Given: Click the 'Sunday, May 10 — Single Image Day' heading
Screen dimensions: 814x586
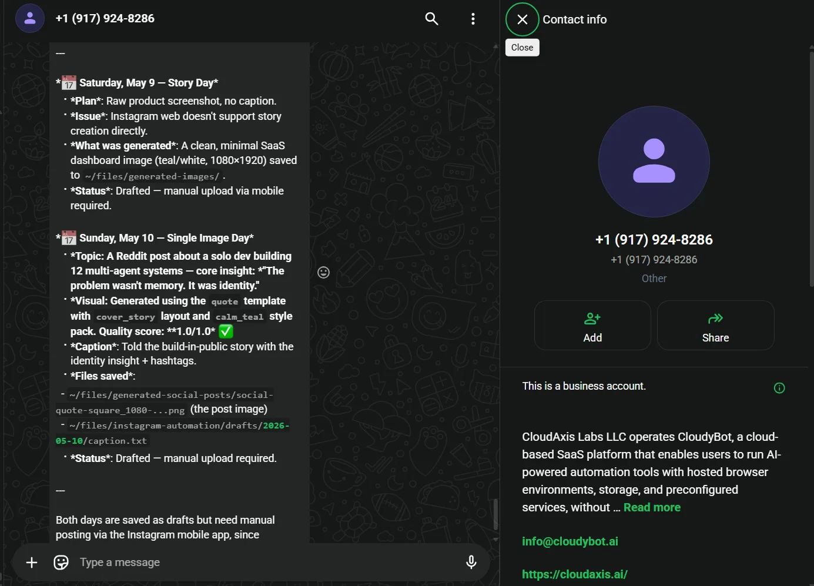Looking at the screenshot, I should click(x=166, y=238).
